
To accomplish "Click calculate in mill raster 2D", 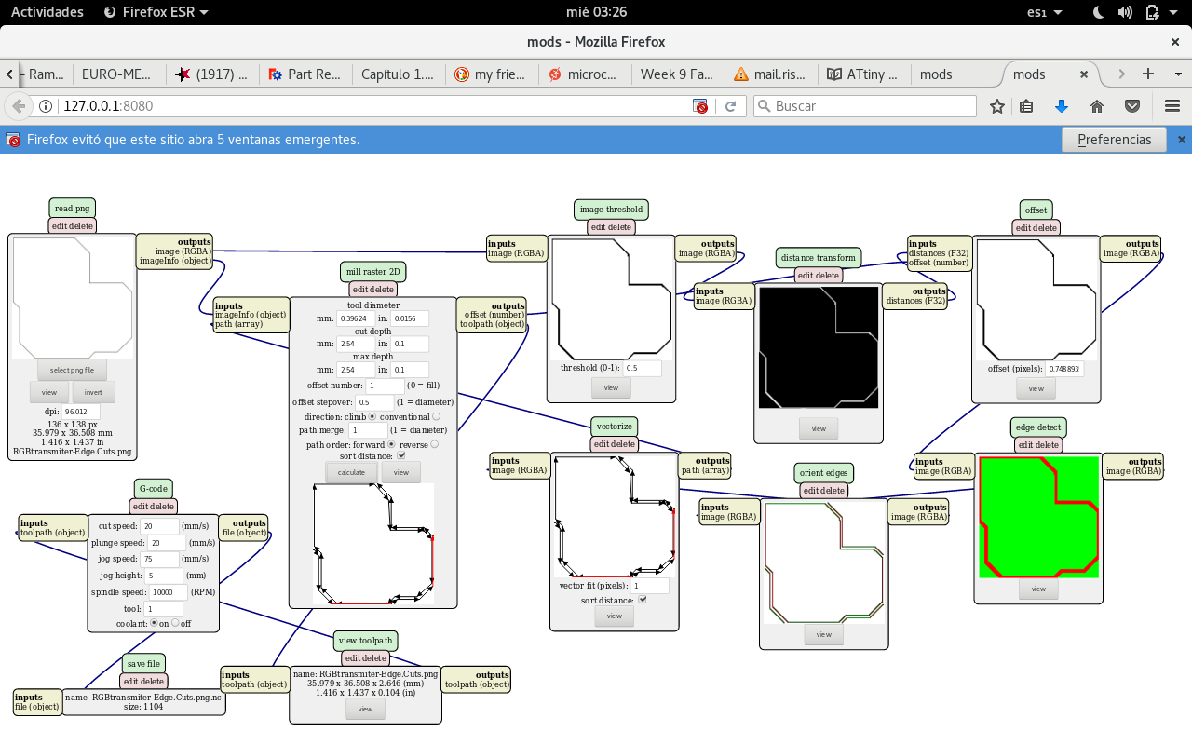I will 351,472.
